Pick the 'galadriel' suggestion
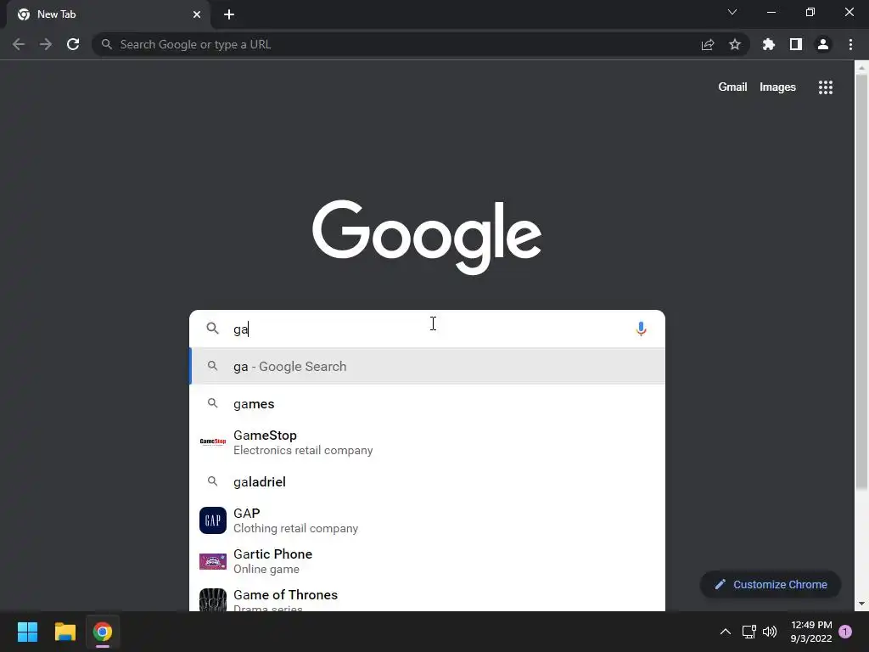The height and width of the screenshot is (652, 869). click(427, 481)
